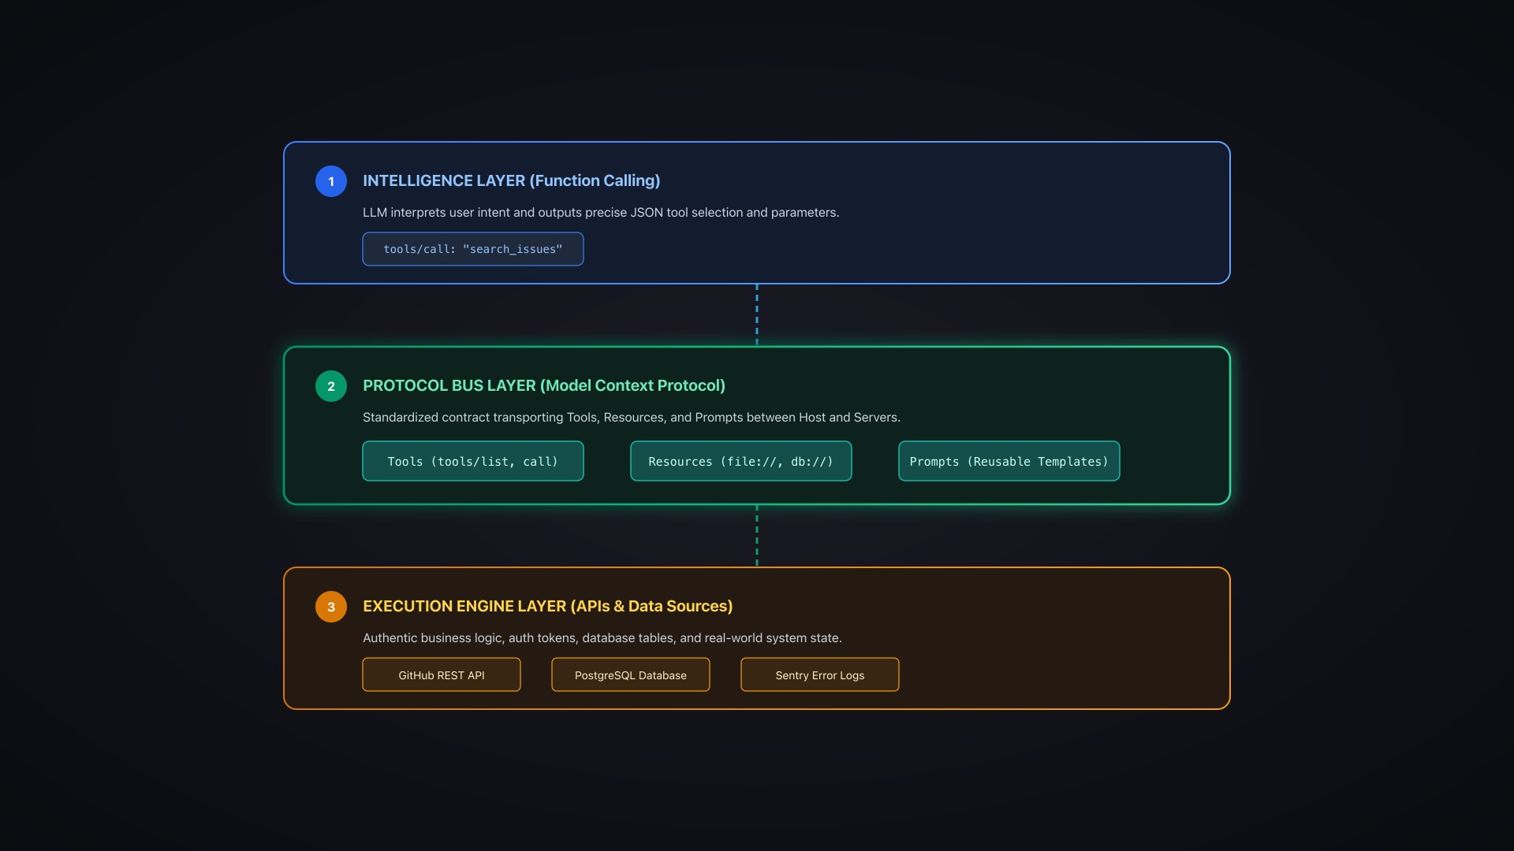This screenshot has height=851, width=1514.
Task: Click the Resources (file://, db://) chip
Action: 741,461
